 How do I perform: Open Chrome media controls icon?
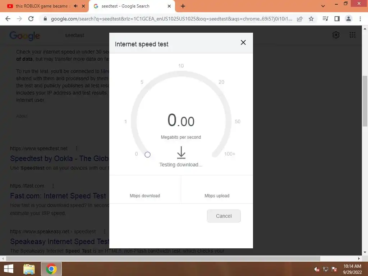[x=325, y=19]
